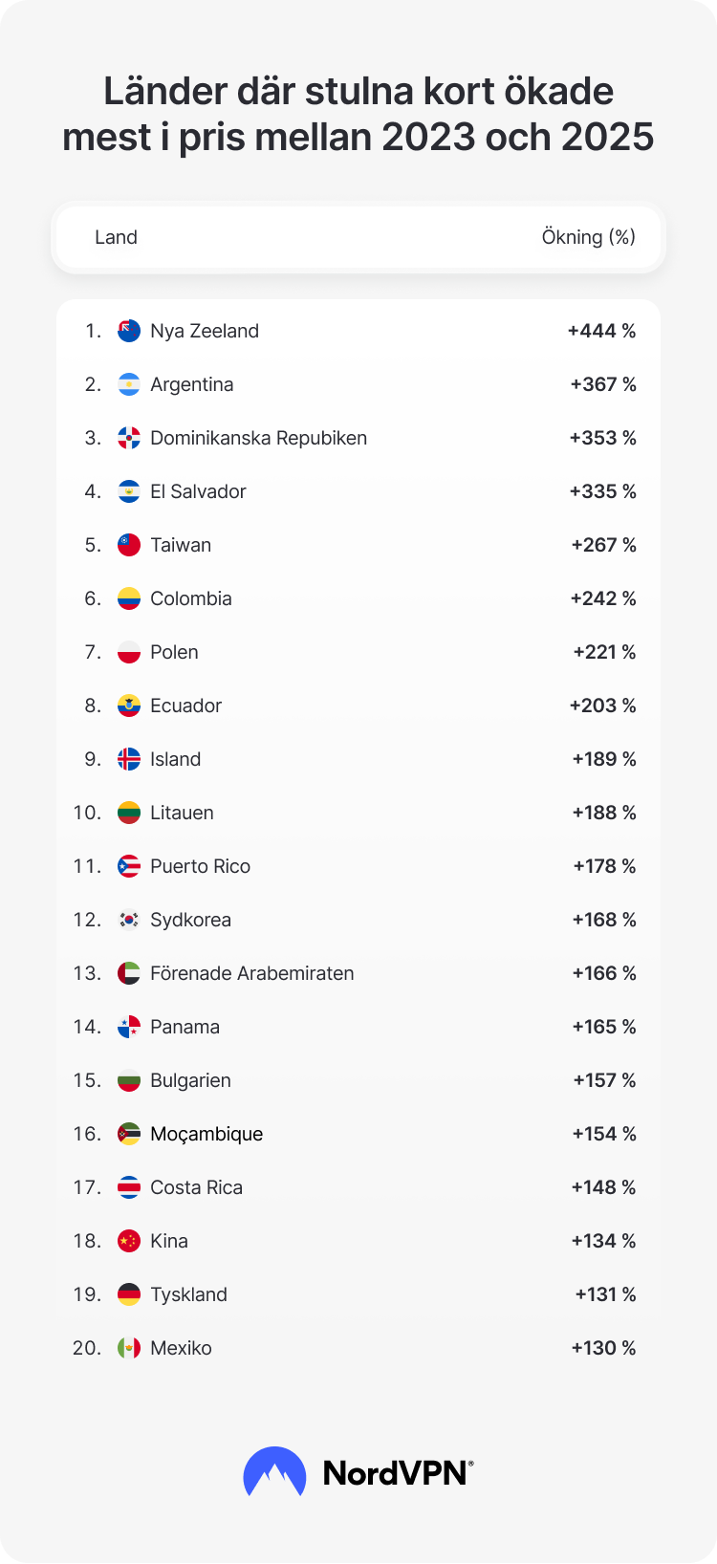Image resolution: width=717 pixels, height=1564 pixels.
Task: Click the Ökning (%) column header
Action: click(589, 237)
